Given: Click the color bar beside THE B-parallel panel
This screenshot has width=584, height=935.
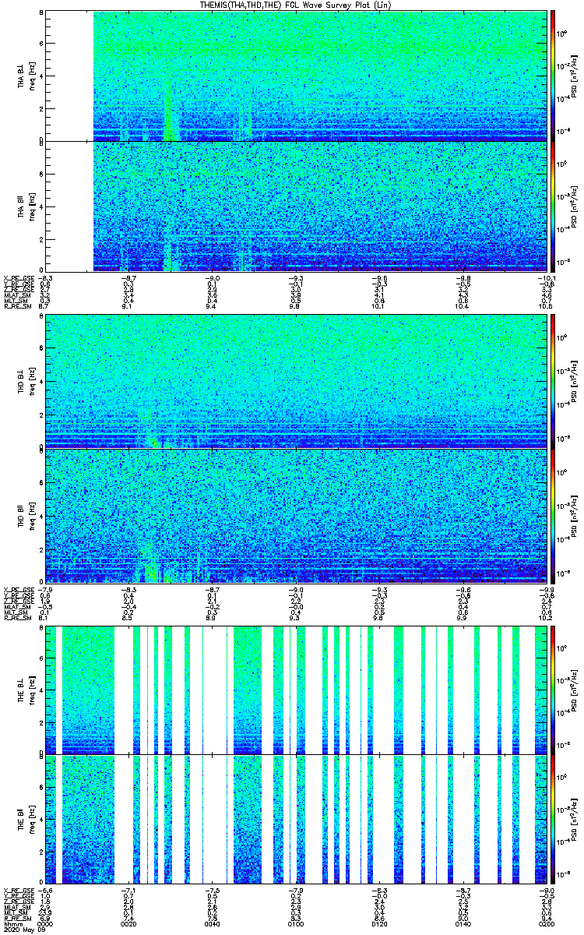Looking at the screenshot, I should 553,819.
